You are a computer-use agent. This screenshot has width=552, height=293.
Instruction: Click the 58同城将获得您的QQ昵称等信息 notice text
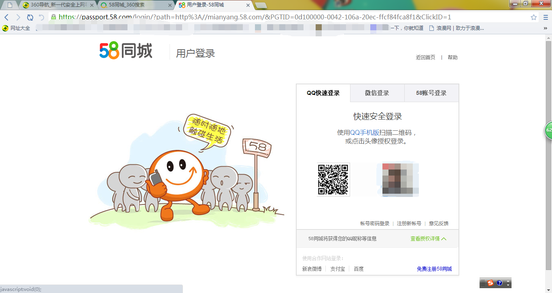(x=342, y=239)
